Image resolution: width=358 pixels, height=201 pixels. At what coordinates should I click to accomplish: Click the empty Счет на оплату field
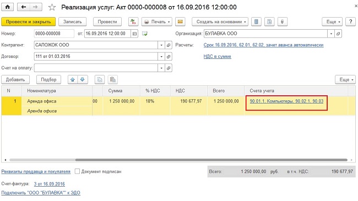click(96, 68)
